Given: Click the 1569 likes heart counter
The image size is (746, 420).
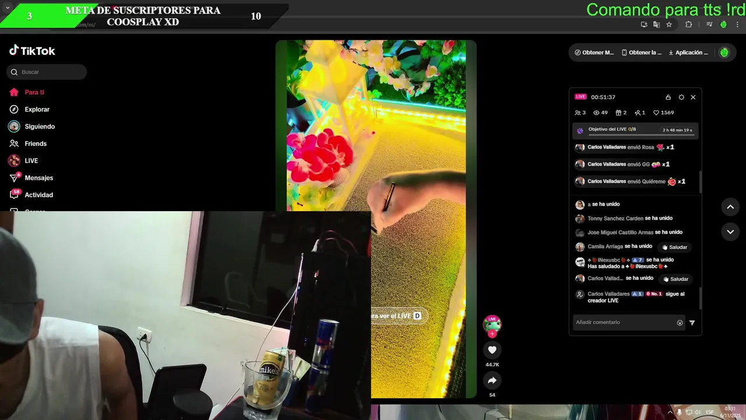Looking at the screenshot, I should 663,113.
